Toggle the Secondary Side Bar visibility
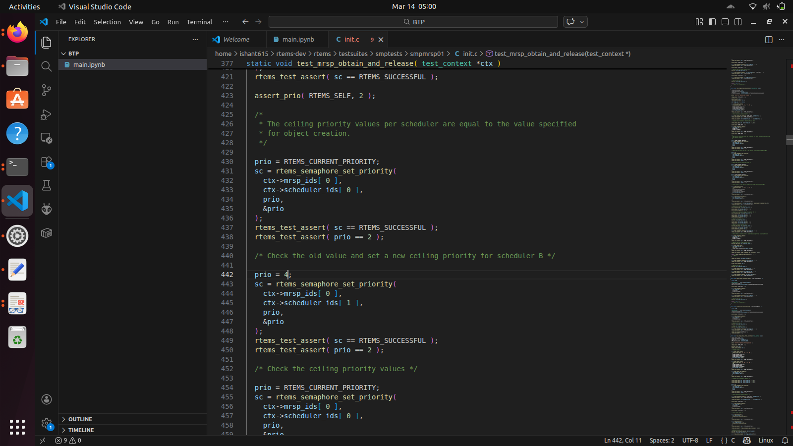 point(738,22)
